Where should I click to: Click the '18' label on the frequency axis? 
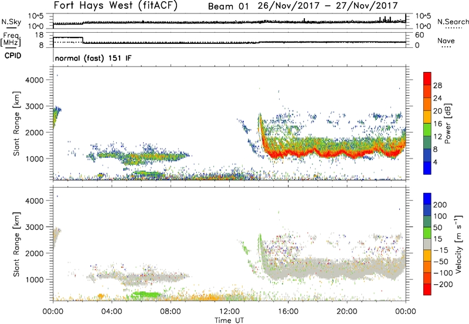(39, 35)
